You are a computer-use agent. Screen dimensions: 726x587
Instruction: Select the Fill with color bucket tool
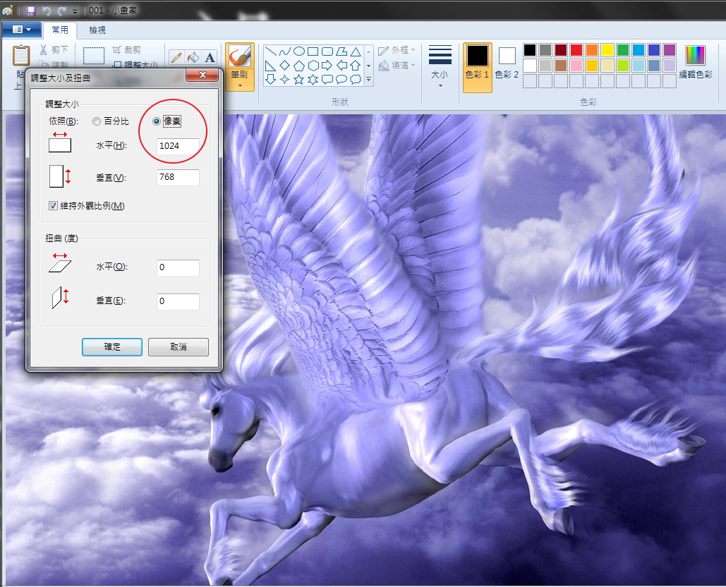193,57
